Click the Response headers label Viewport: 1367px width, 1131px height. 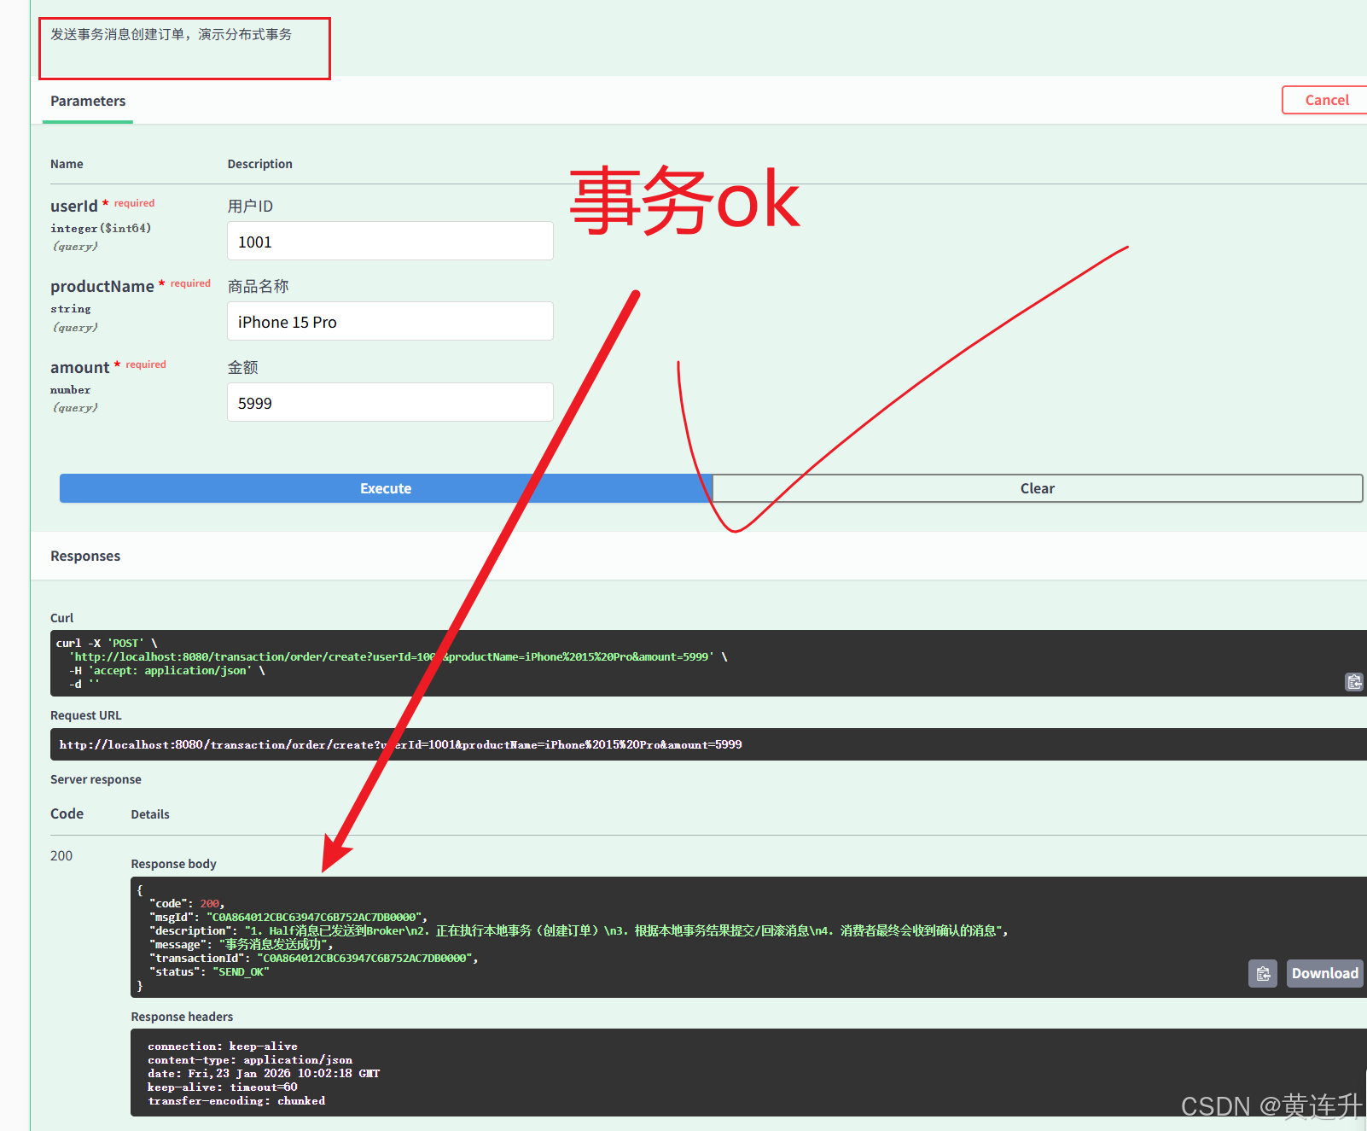182,1017
